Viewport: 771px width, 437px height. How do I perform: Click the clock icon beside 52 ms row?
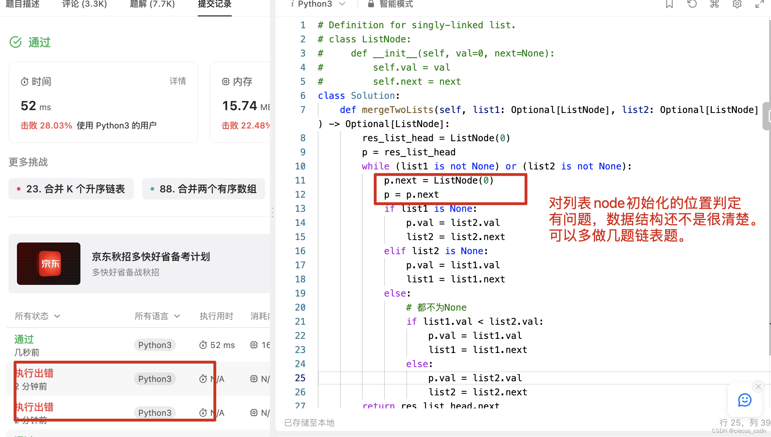click(x=203, y=345)
